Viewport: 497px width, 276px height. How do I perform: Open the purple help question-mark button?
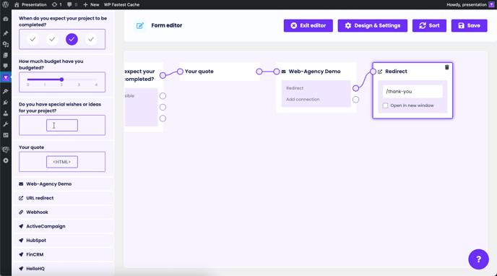coord(478,259)
